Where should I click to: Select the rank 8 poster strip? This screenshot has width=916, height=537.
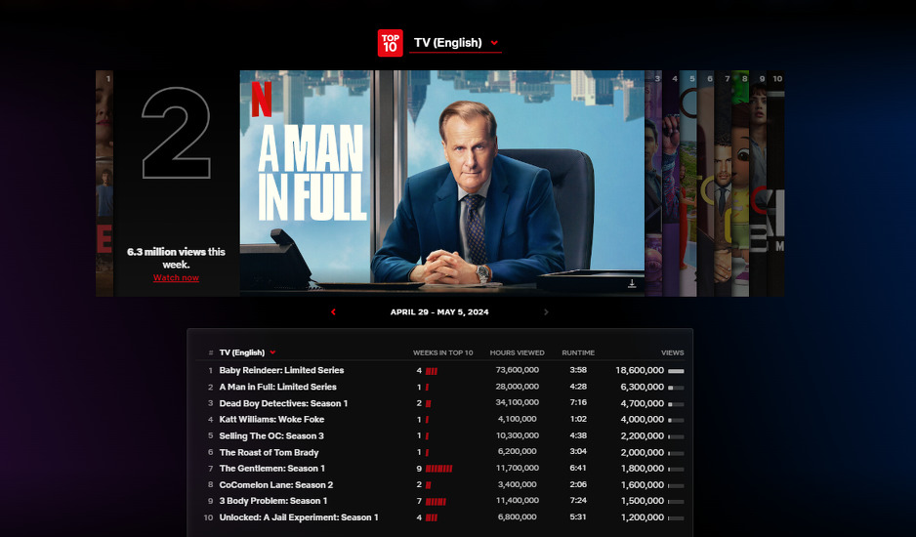[741, 183]
